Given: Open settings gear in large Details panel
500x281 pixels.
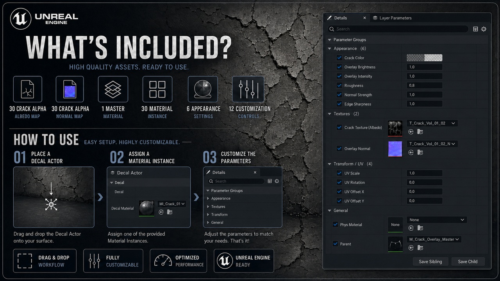Looking at the screenshot, I should click(x=484, y=29).
